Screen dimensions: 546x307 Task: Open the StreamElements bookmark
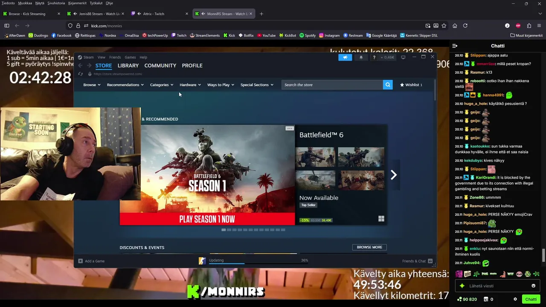point(204,35)
